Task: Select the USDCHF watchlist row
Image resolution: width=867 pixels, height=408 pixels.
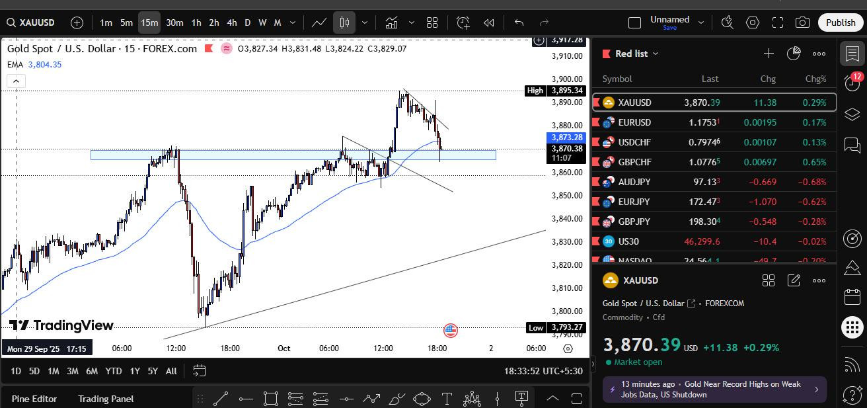Action: pos(714,142)
